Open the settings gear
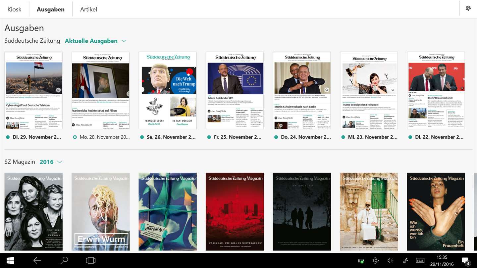Viewport: 477px width, 268px height. tap(468, 8)
